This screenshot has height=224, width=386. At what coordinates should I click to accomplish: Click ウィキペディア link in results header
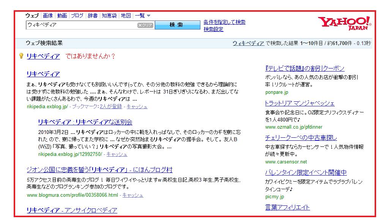[x=248, y=44]
